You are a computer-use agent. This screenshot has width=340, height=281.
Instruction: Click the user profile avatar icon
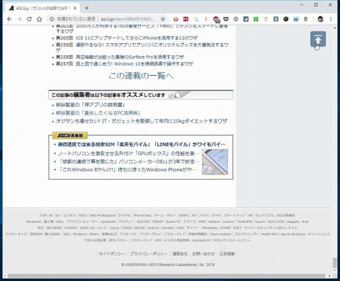pos(320,19)
